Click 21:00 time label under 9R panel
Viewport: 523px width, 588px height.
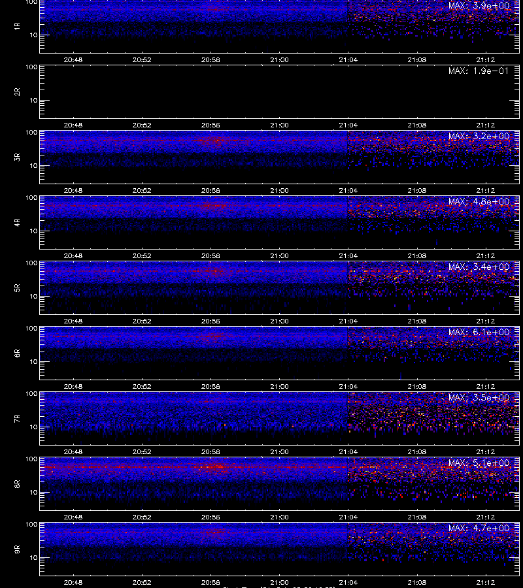[x=280, y=582]
